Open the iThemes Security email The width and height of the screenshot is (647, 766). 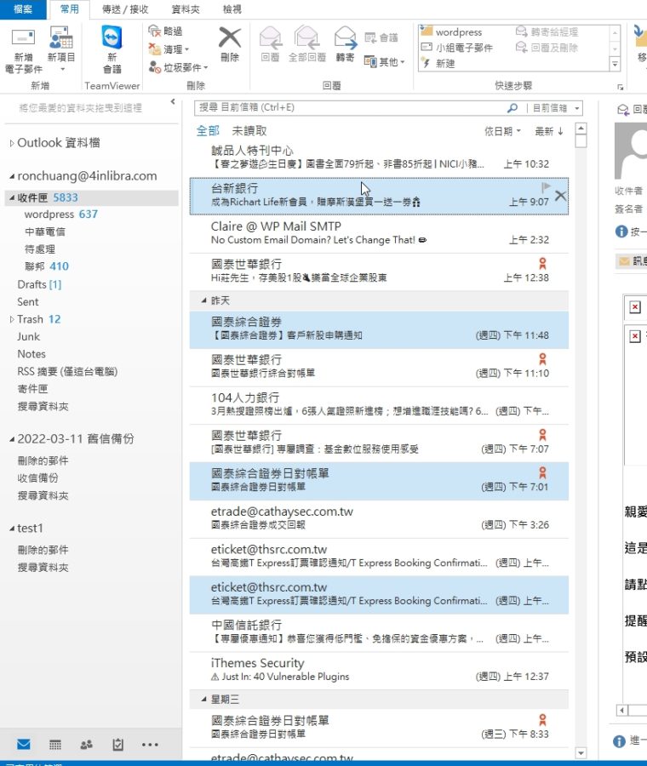[379, 670]
